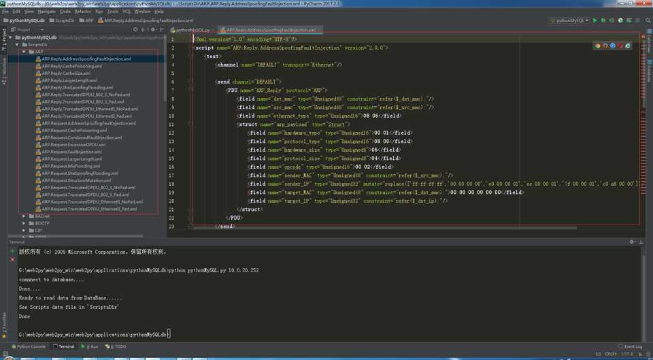Open Firefox browser preview icon in editor

pos(605,46)
